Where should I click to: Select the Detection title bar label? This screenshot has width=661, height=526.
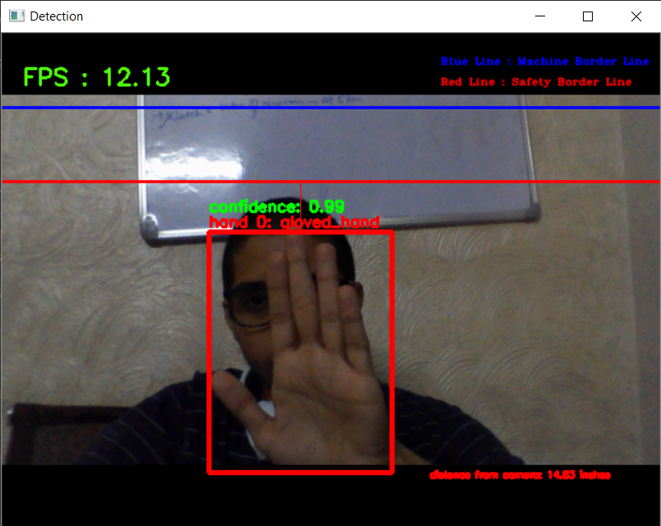56,16
